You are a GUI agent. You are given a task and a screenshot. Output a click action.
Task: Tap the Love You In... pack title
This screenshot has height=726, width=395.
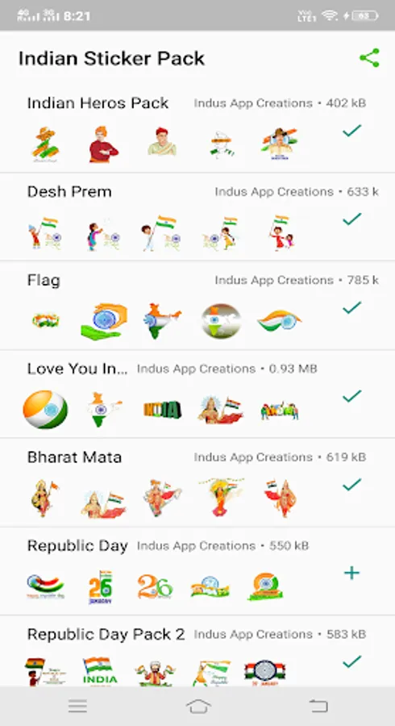(77, 369)
